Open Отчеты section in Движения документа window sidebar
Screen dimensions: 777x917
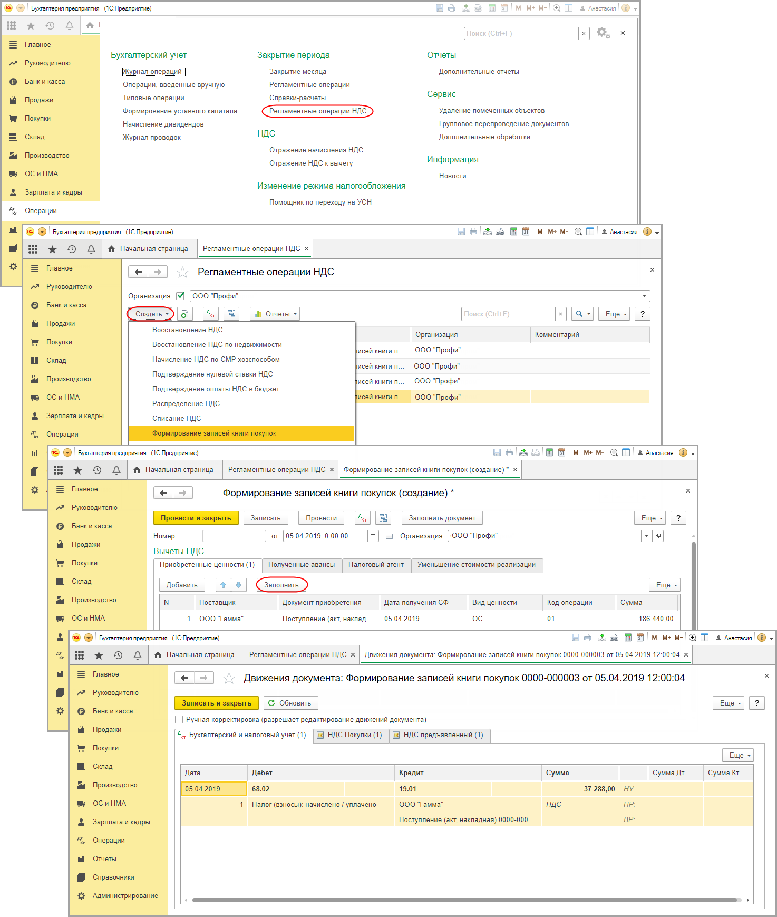click(104, 859)
